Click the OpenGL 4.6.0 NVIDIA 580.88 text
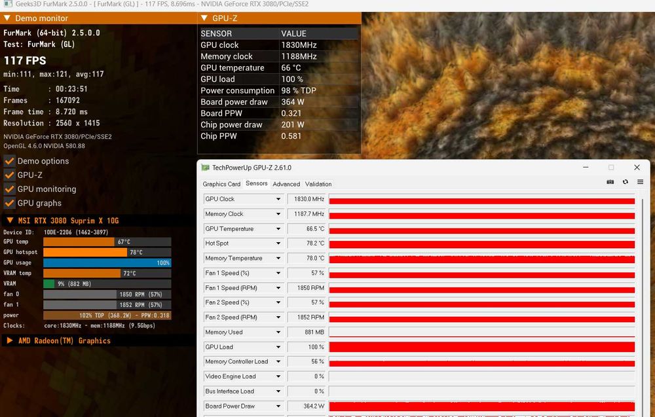 pyautogui.click(x=45, y=146)
